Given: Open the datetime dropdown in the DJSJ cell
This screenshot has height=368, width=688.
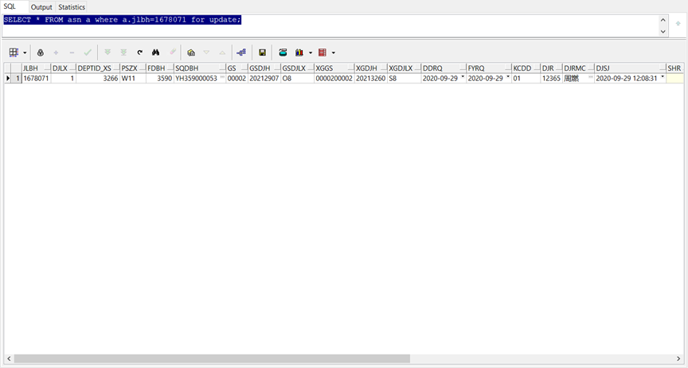Looking at the screenshot, I should [663, 78].
